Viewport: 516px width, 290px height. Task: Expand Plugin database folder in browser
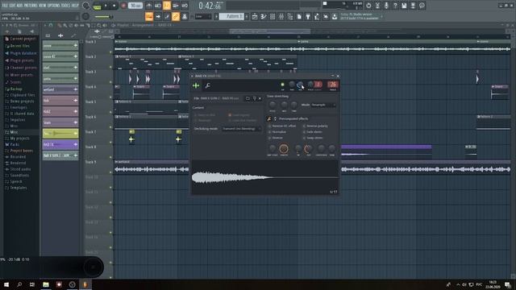coord(20,53)
